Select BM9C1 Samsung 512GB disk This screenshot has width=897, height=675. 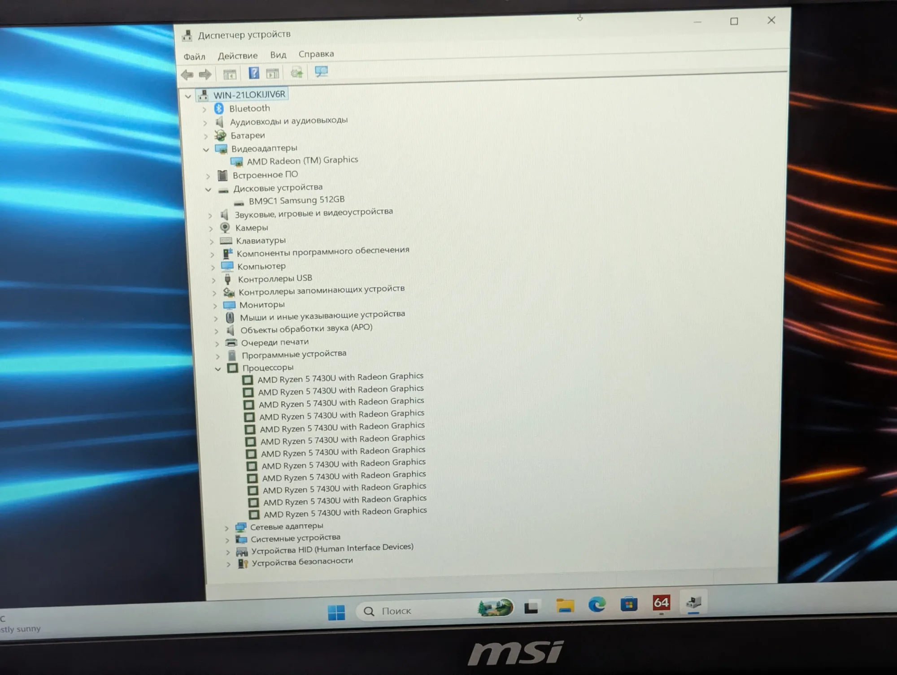coord(296,200)
